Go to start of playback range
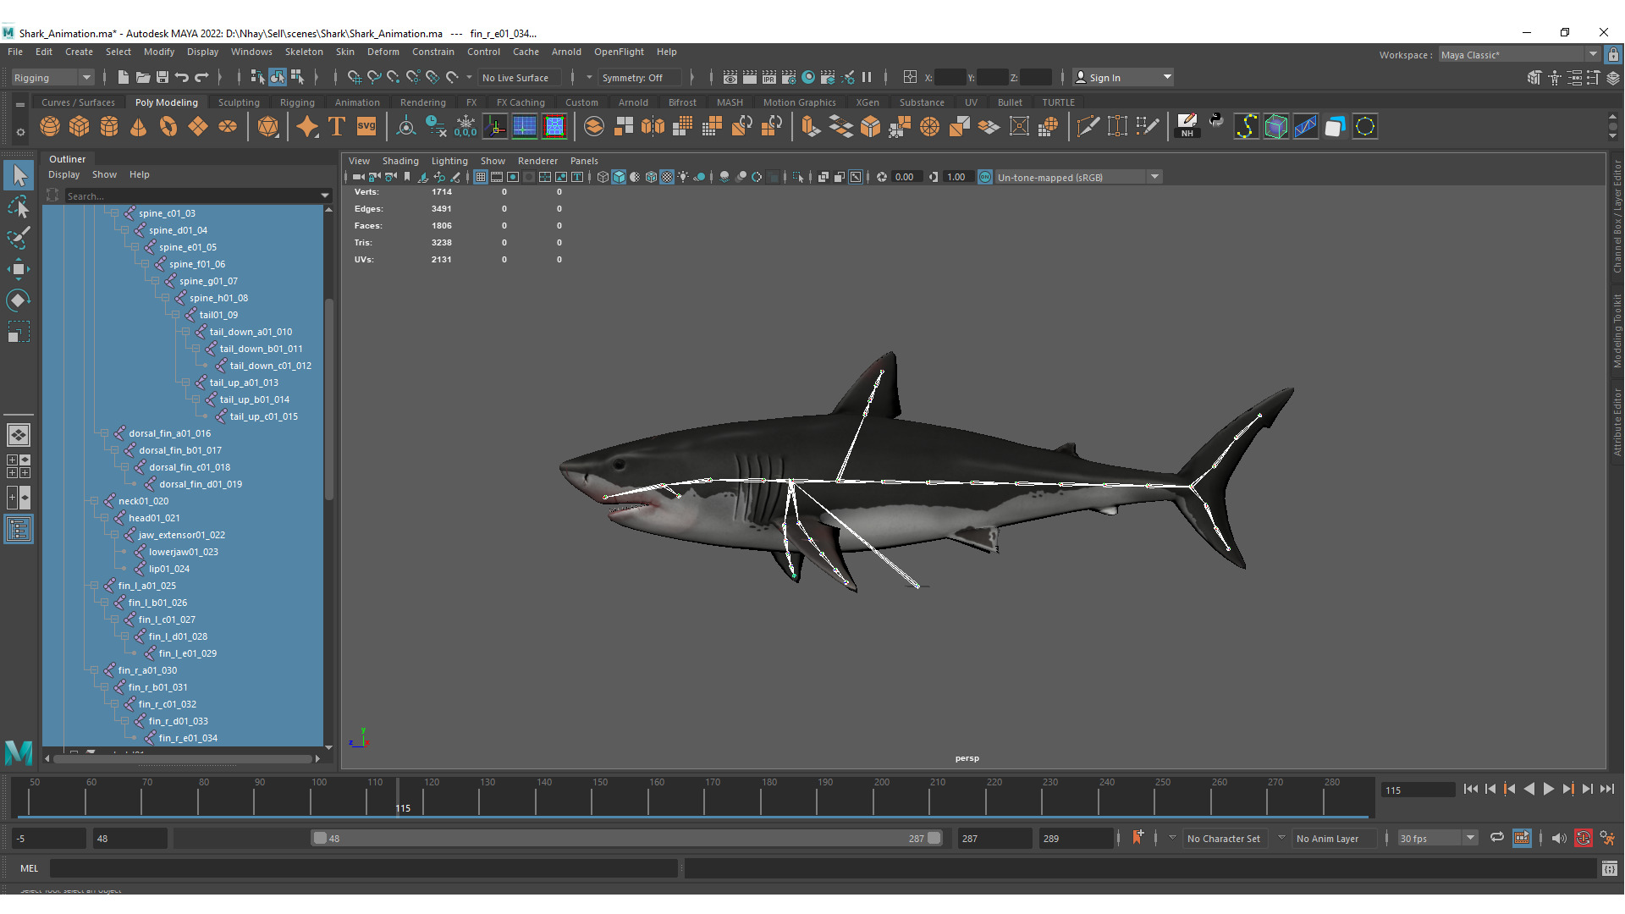Image resolution: width=1625 pixels, height=914 pixels. (1470, 789)
